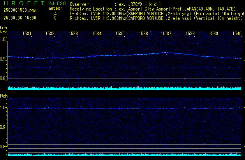Click the L-ch horizontal yagi description line

[x=157, y=14]
